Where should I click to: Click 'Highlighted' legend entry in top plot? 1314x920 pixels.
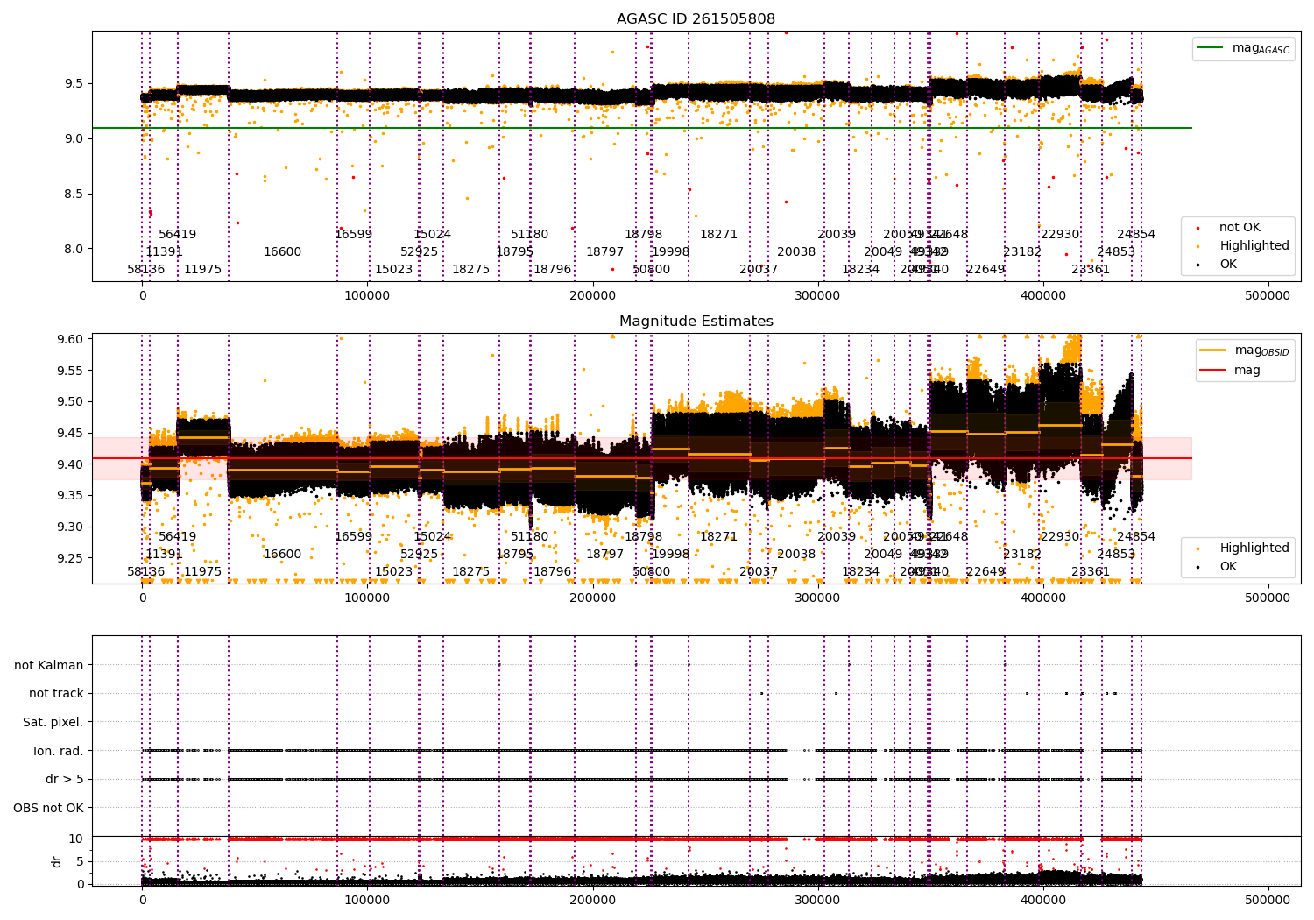coord(1246,246)
